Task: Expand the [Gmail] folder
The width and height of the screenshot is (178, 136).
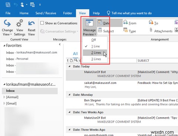Action: (x=4, y=103)
